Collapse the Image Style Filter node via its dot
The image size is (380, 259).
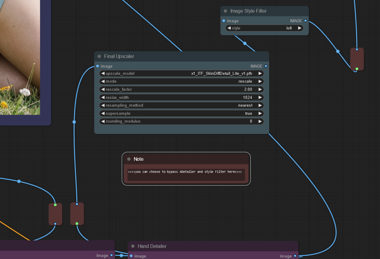point(225,11)
